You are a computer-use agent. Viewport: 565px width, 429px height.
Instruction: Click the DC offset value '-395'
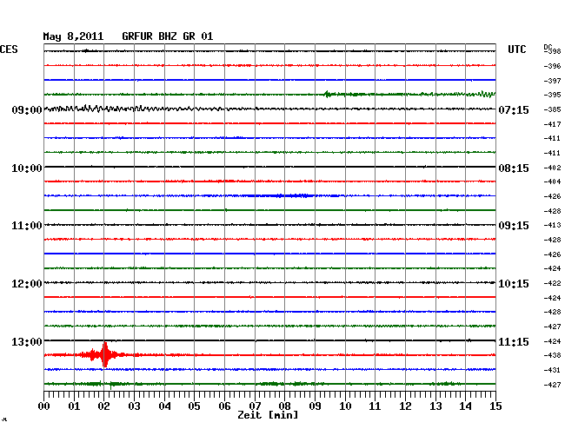pyautogui.click(x=552, y=95)
